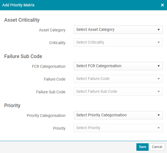
Task: Click the FCR Categorisation field label
Action: tap(48, 66)
